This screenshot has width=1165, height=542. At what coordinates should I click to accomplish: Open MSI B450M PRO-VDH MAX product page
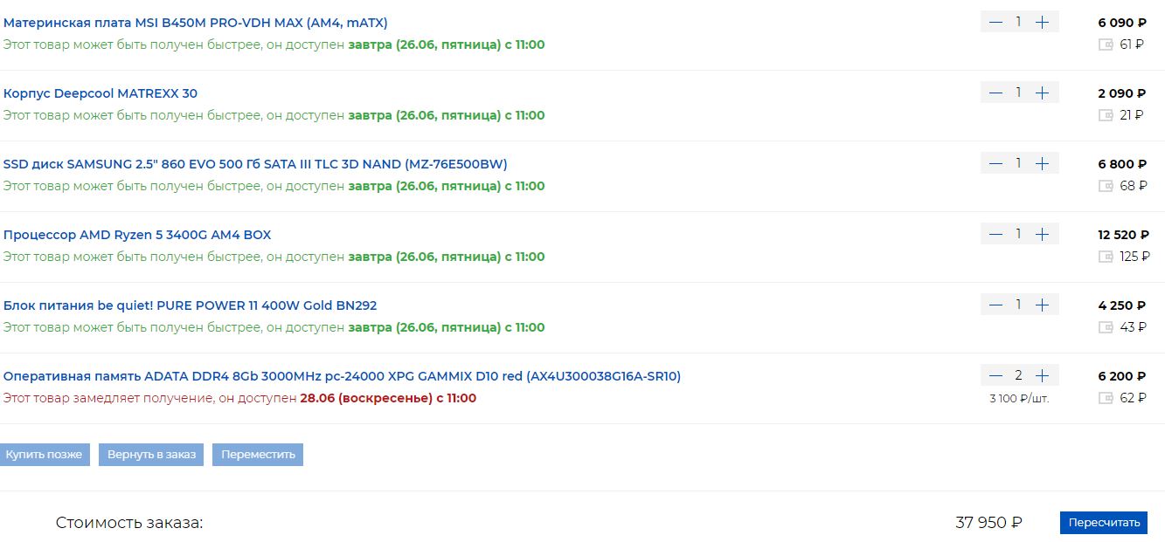click(x=196, y=23)
